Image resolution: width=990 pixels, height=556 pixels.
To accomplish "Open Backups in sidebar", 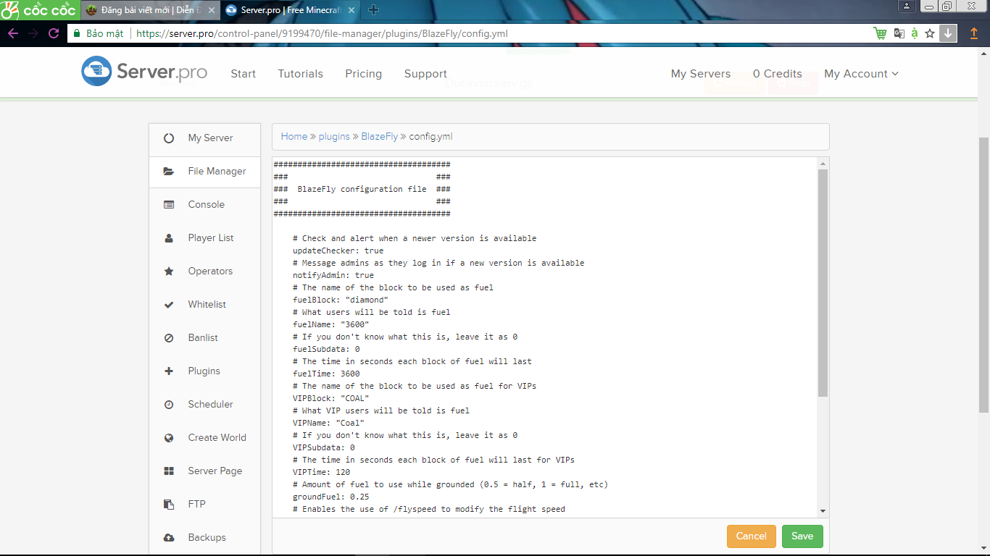I will (204, 538).
